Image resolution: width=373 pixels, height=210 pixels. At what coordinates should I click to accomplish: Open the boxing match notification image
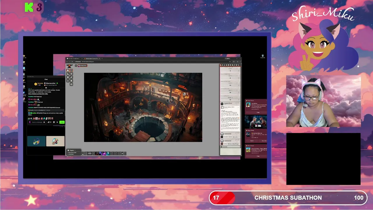coord(256,122)
